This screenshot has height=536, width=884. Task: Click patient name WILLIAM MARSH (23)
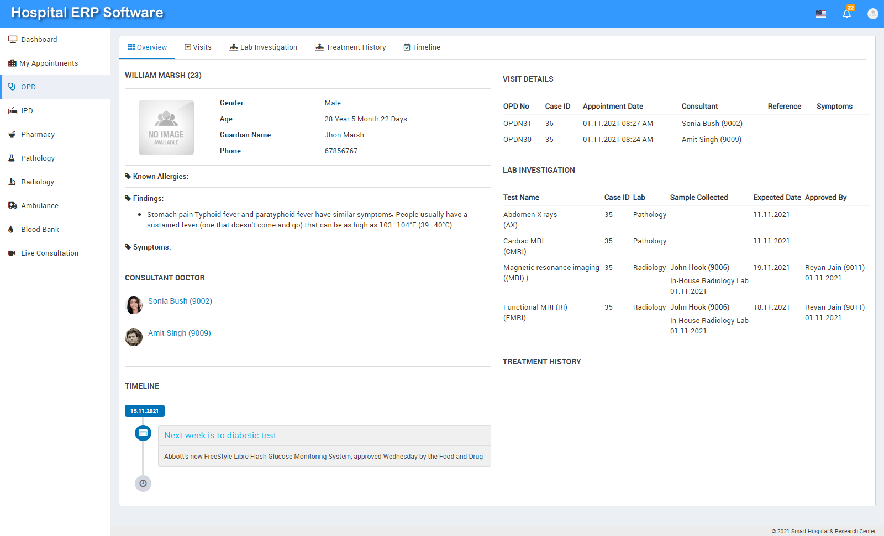pos(163,75)
